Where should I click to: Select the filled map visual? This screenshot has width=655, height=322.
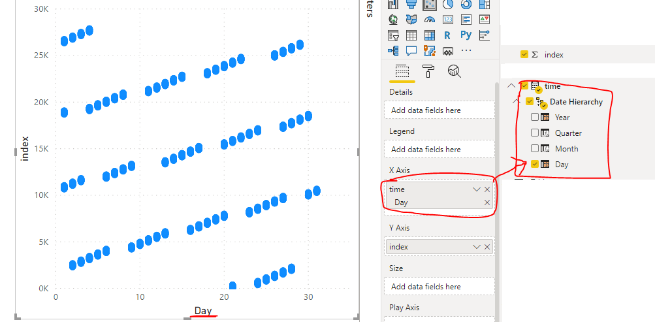click(411, 20)
